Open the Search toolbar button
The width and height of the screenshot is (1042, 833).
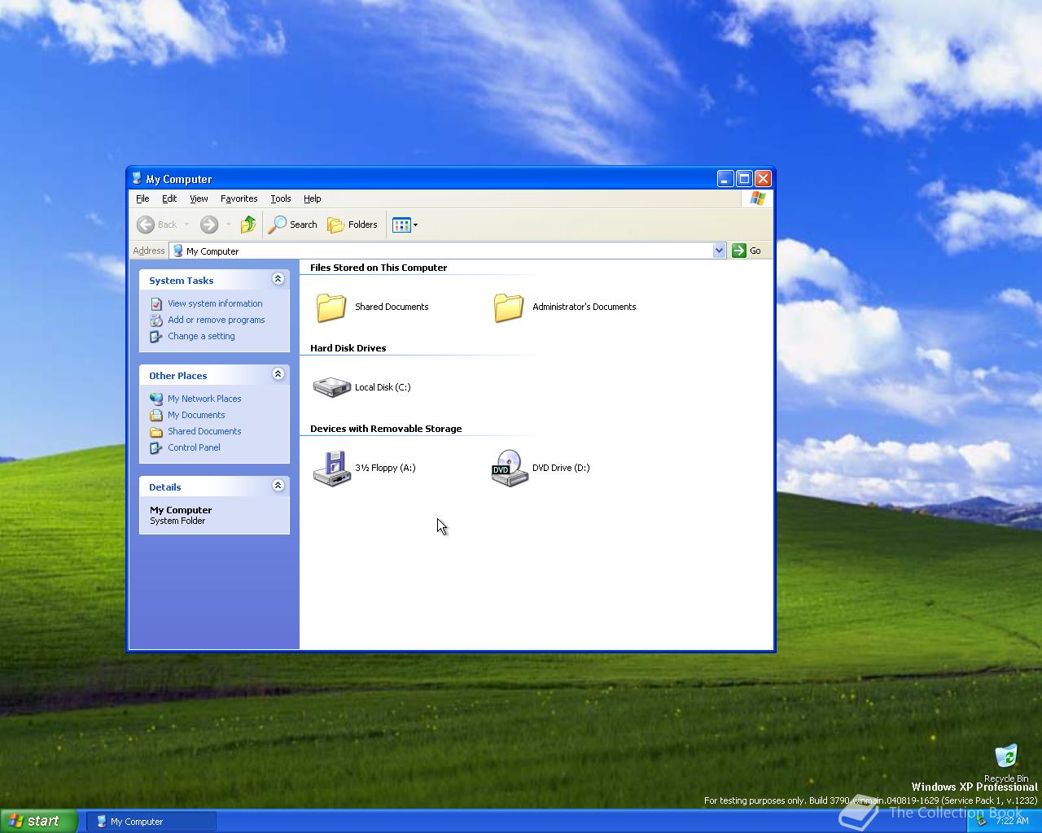(x=293, y=225)
